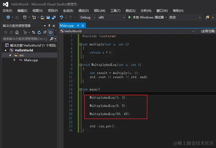
Task: Click Sync with Active Document icon
Action: click(x=34, y=32)
